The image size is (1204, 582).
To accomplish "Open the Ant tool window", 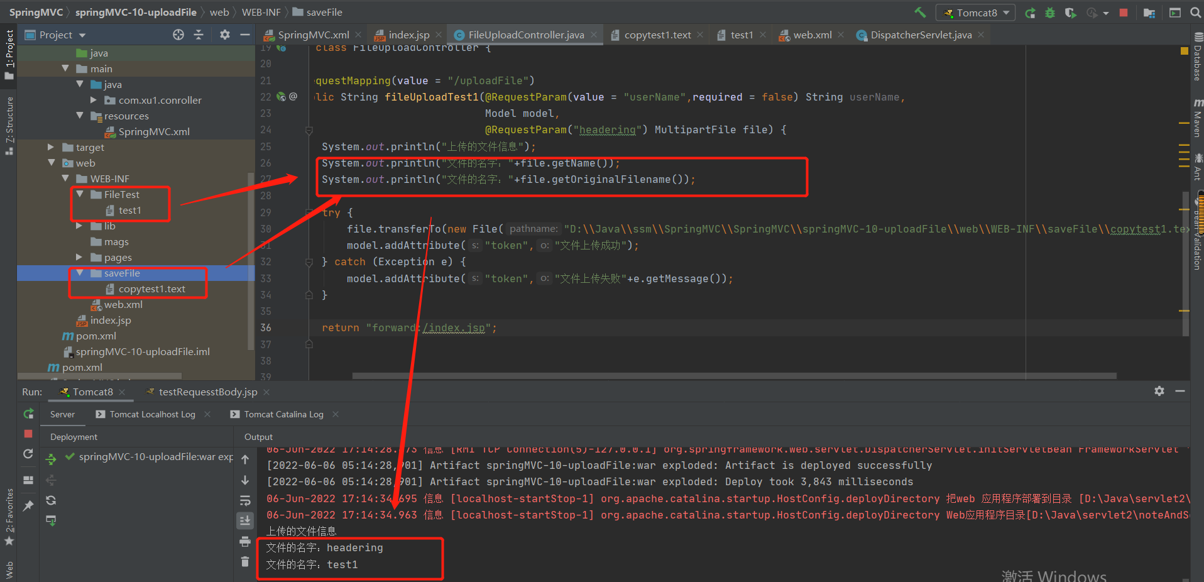I will coord(1198,167).
